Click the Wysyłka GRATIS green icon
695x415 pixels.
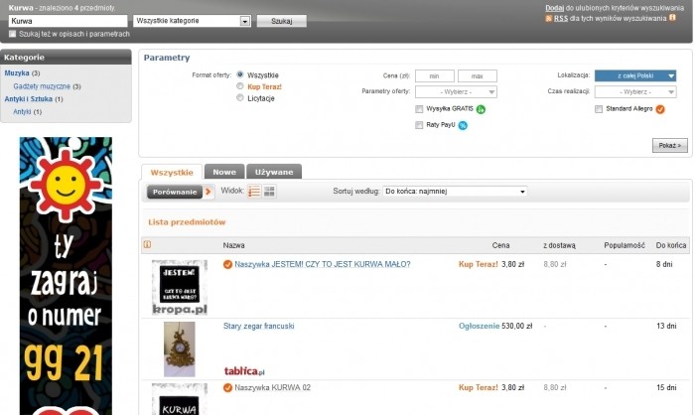point(481,109)
